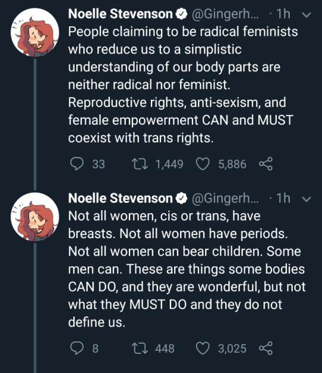Click Noelle Stevenson name on second tweet
This screenshot has height=373, width=322.
120,198
